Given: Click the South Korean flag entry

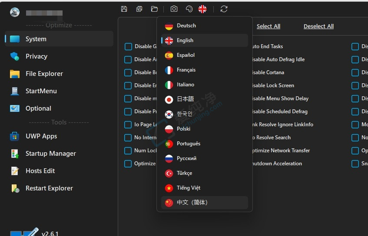Looking at the screenshot, I should [169, 114].
